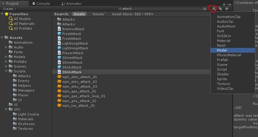The width and height of the screenshot is (258, 137).
Task: Select wpn_gas_attack_01 audio clip icon
Action: 59,91
